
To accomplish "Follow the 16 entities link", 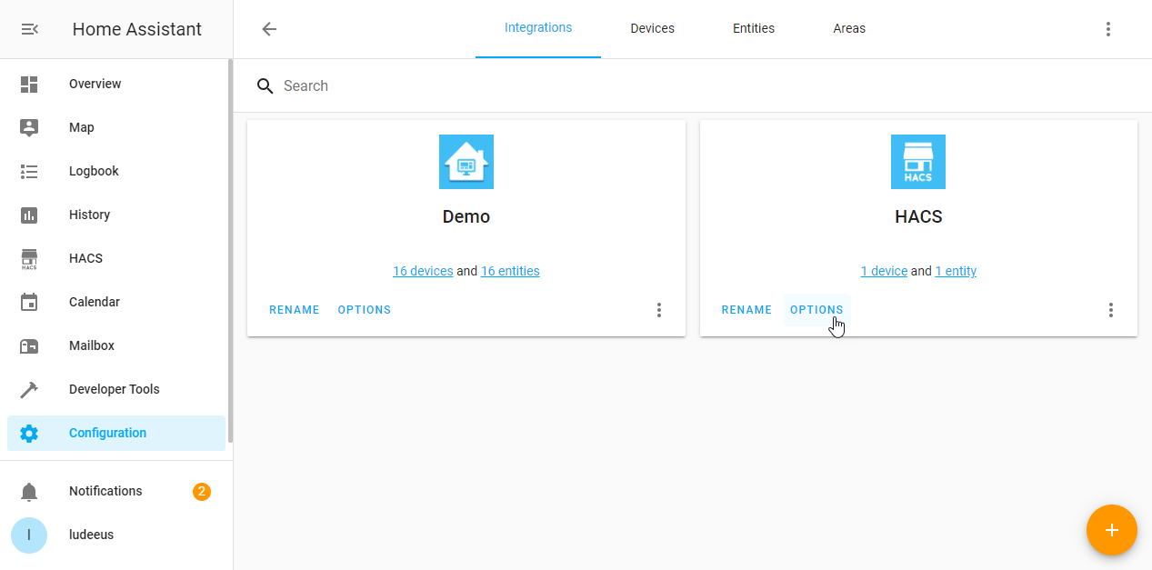I will [510, 271].
